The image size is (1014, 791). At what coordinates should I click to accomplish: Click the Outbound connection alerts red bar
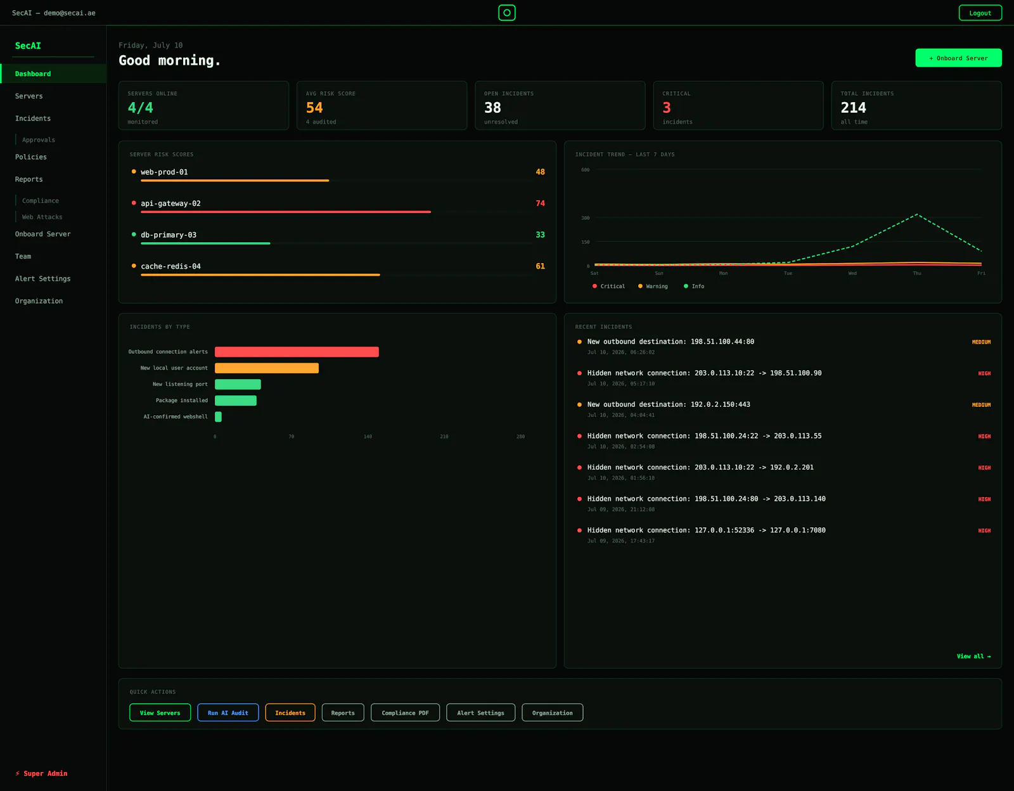click(x=297, y=352)
